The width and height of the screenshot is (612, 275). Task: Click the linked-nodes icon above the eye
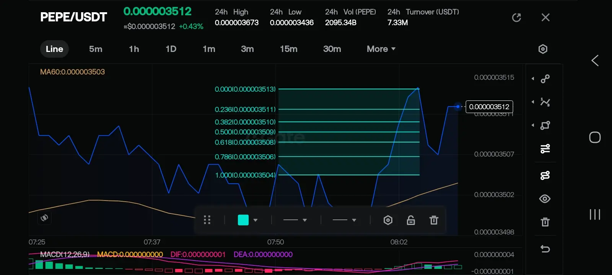click(545, 175)
